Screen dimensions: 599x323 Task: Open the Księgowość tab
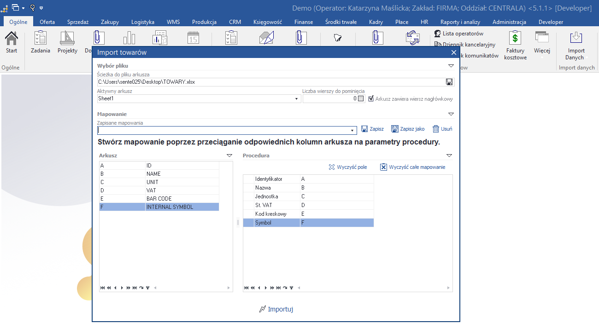point(268,22)
